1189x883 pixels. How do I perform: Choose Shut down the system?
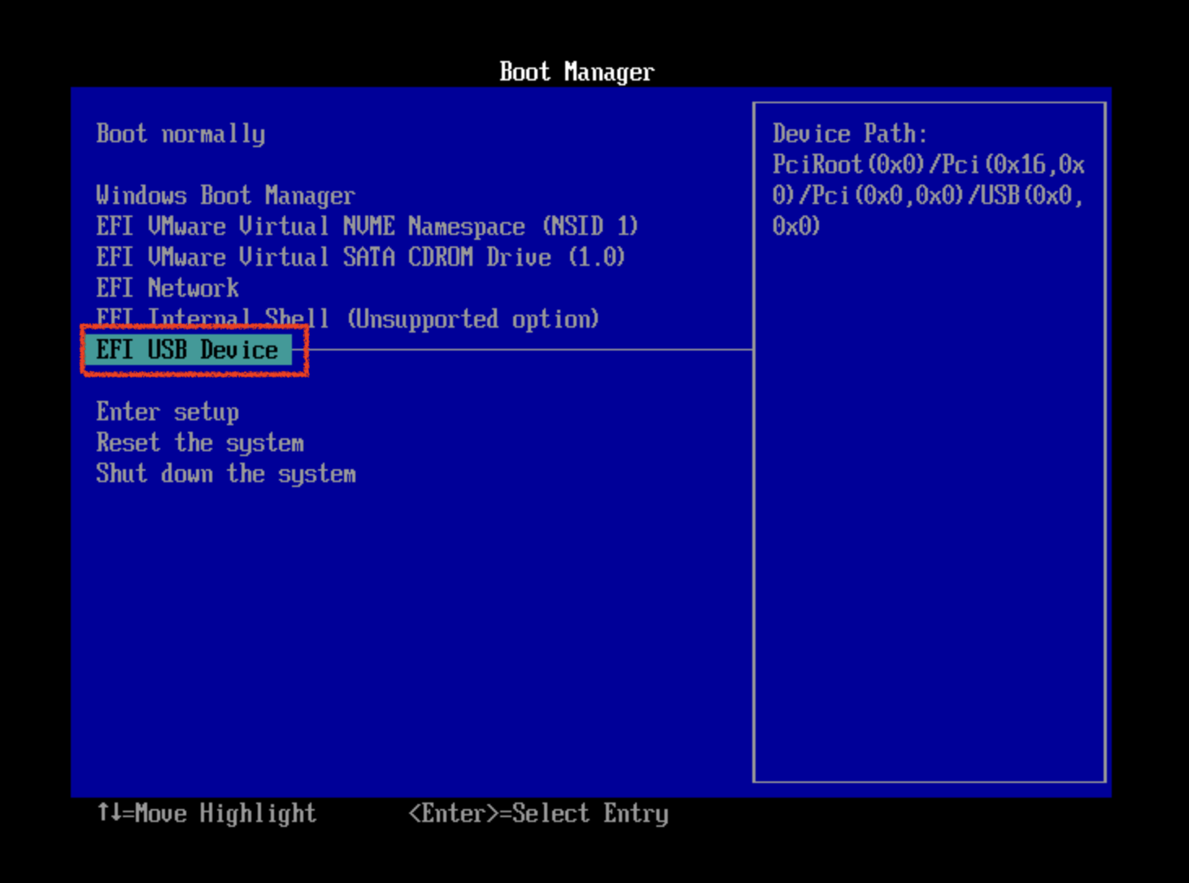[226, 474]
